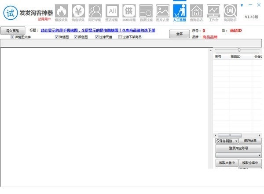Toggle the 过滤天猫 checkbox
264x194 pixels.
click(x=97, y=37)
